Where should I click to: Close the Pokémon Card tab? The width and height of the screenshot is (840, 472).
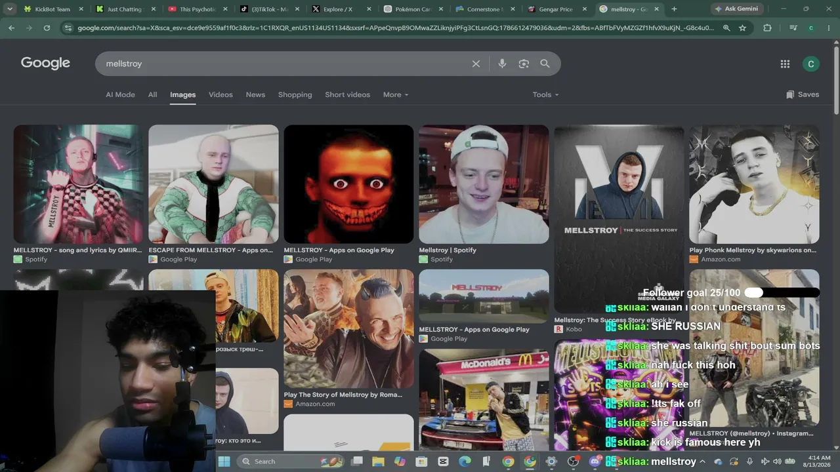click(x=440, y=9)
